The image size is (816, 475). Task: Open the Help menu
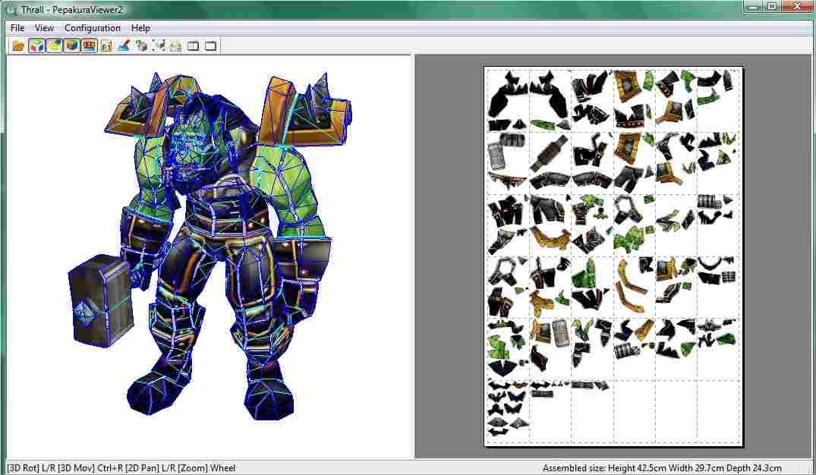(x=140, y=27)
